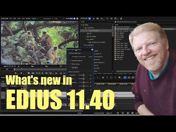Click the loop playback icon

(x=51, y=73)
